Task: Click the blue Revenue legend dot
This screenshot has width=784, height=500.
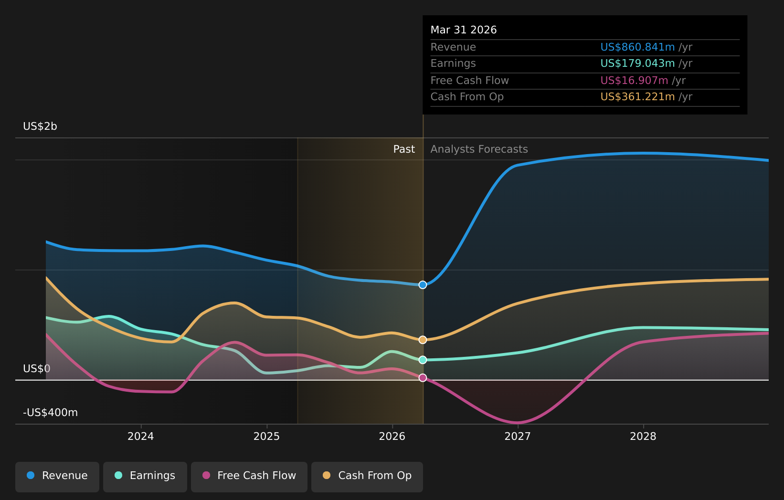Action: click(x=31, y=475)
